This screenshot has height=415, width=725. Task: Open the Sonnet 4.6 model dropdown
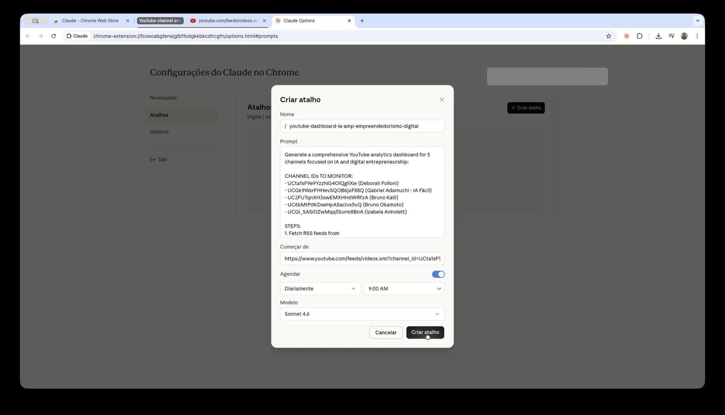(x=362, y=314)
